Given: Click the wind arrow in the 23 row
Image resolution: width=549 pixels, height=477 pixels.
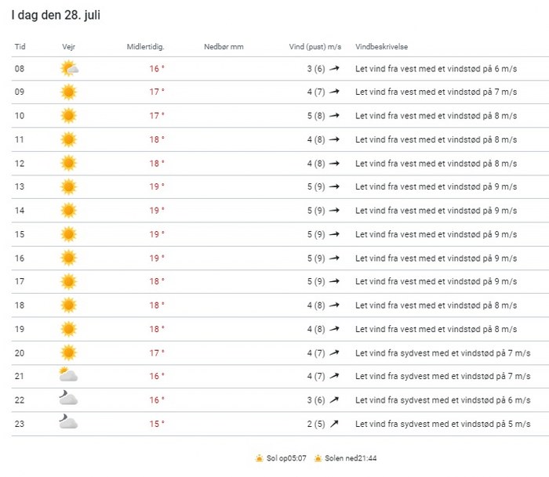Looking at the screenshot, I should (334, 424).
